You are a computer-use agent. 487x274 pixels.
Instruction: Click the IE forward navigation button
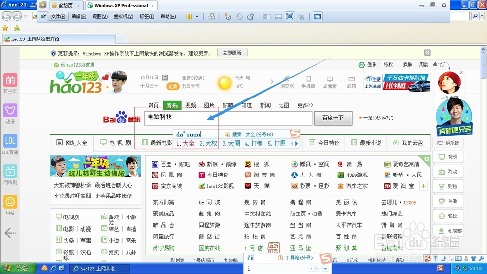click(18, 16)
